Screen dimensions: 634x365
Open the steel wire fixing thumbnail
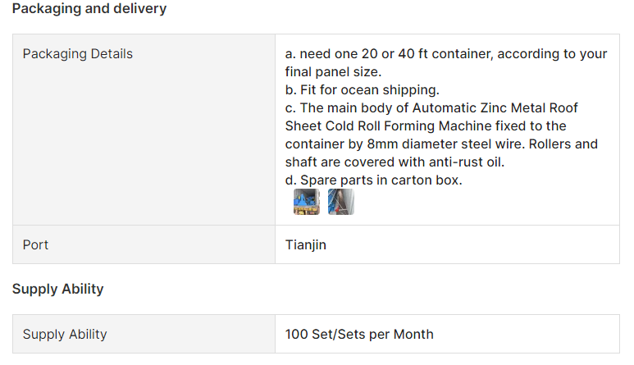341,202
